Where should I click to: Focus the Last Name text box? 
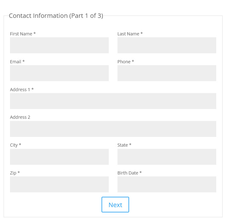pyautogui.click(x=167, y=45)
